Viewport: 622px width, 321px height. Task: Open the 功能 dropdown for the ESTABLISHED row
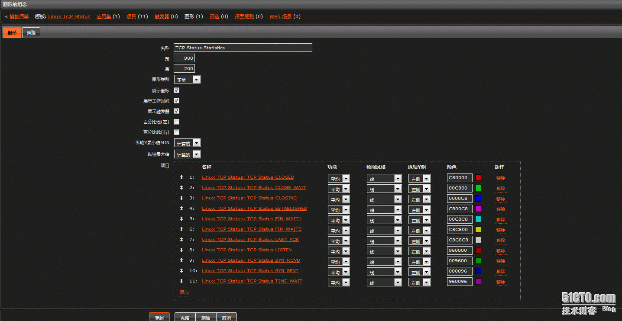pos(339,209)
